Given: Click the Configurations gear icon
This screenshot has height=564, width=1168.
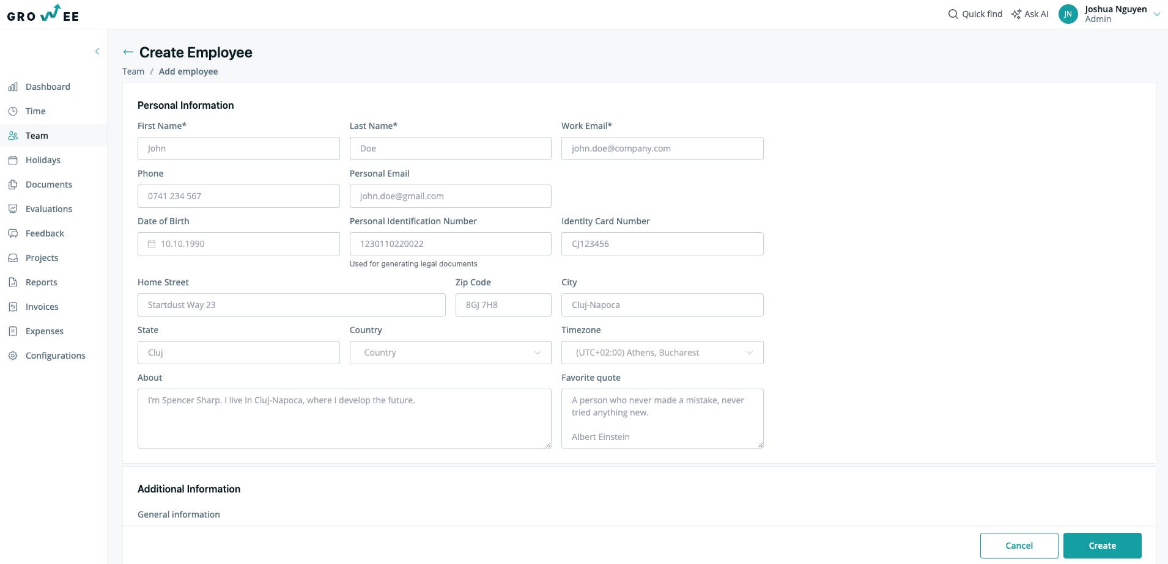Looking at the screenshot, I should (x=13, y=356).
